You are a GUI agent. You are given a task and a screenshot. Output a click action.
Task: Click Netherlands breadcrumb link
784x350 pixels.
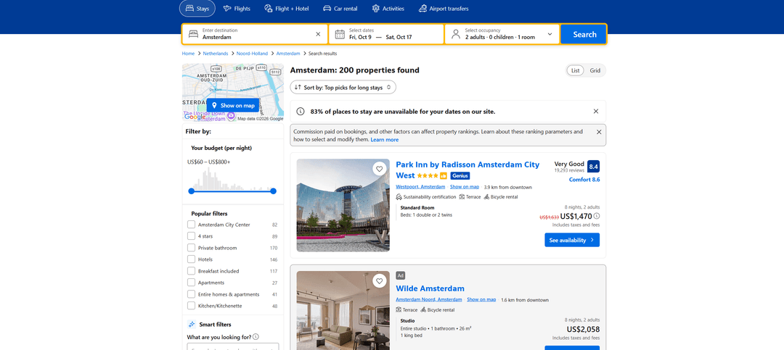216,54
